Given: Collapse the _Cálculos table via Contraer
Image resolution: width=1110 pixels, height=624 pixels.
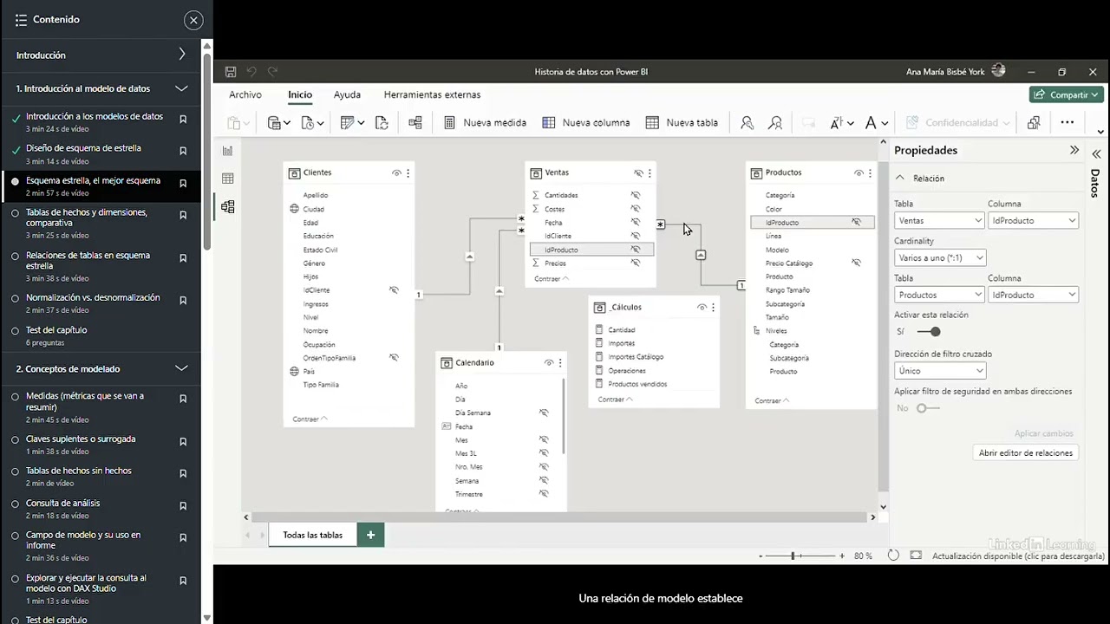Looking at the screenshot, I should click(x=615, y=400).
